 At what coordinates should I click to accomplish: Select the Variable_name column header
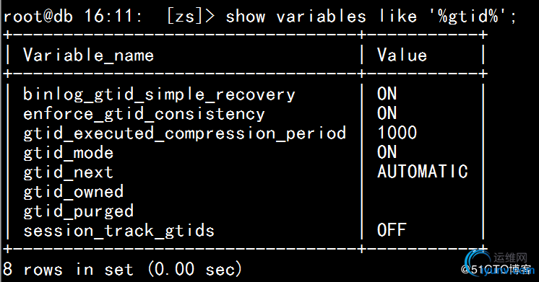click(x=88, y=55)
